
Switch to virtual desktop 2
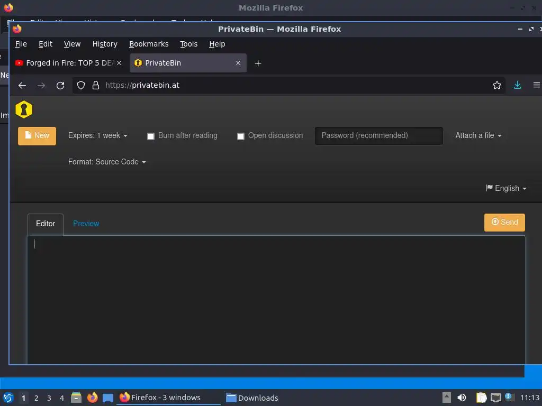coord(37,398)
